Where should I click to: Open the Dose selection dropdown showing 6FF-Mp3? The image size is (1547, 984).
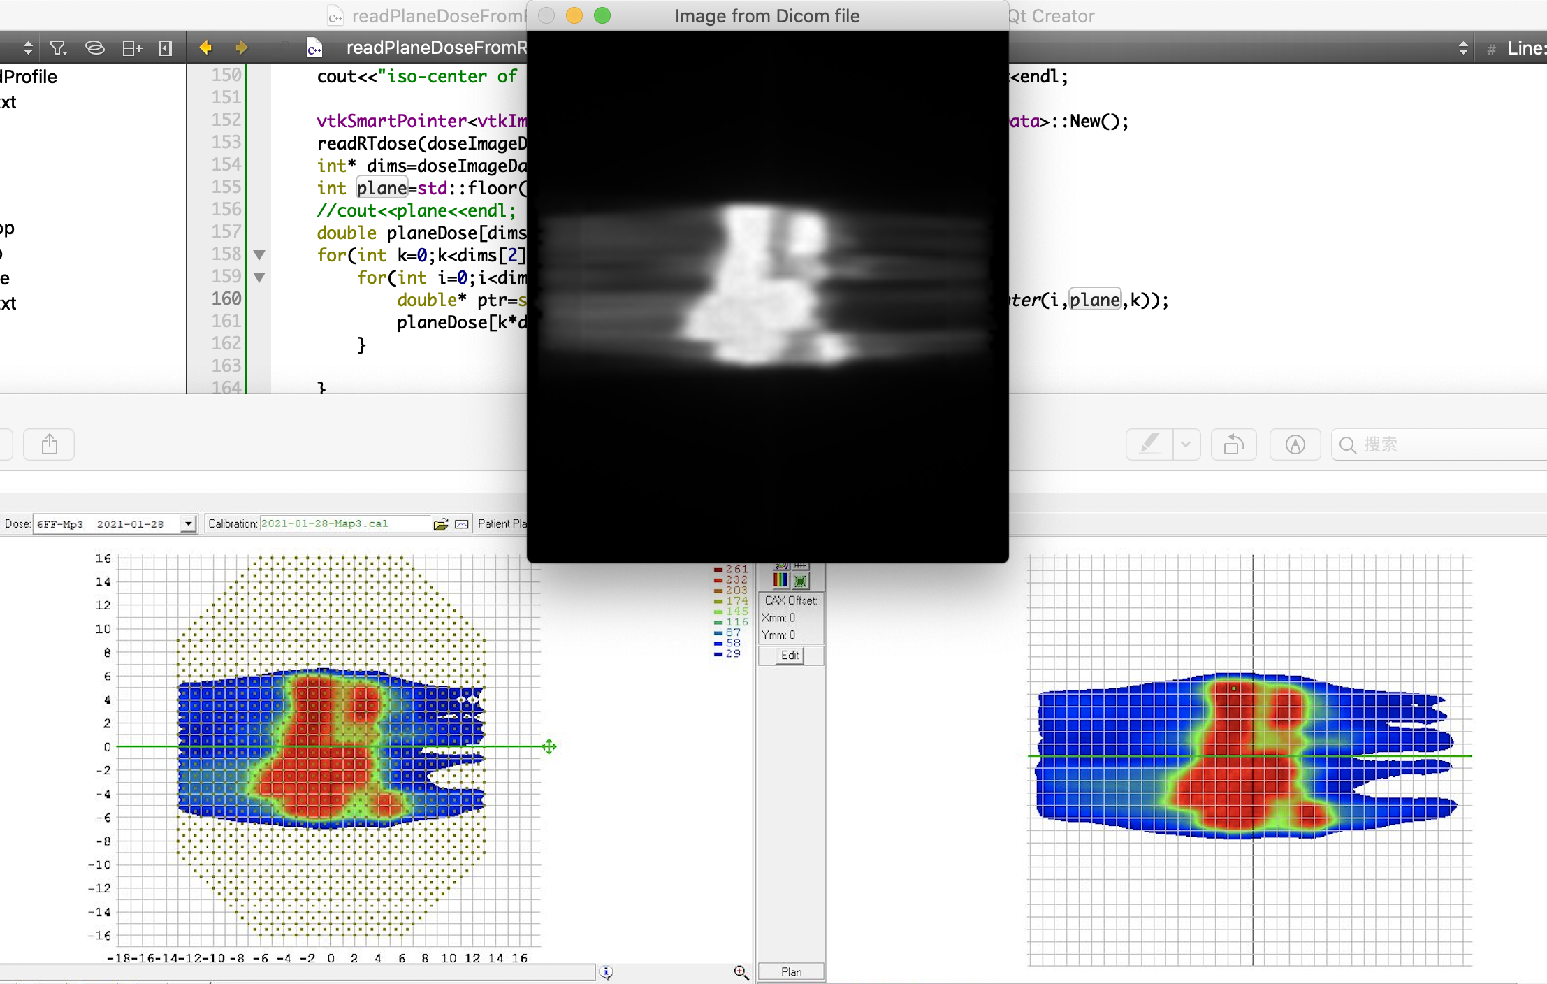(187, 523)
